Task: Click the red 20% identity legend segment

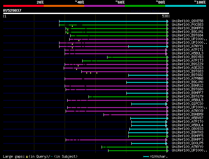Action: (24, 6)
